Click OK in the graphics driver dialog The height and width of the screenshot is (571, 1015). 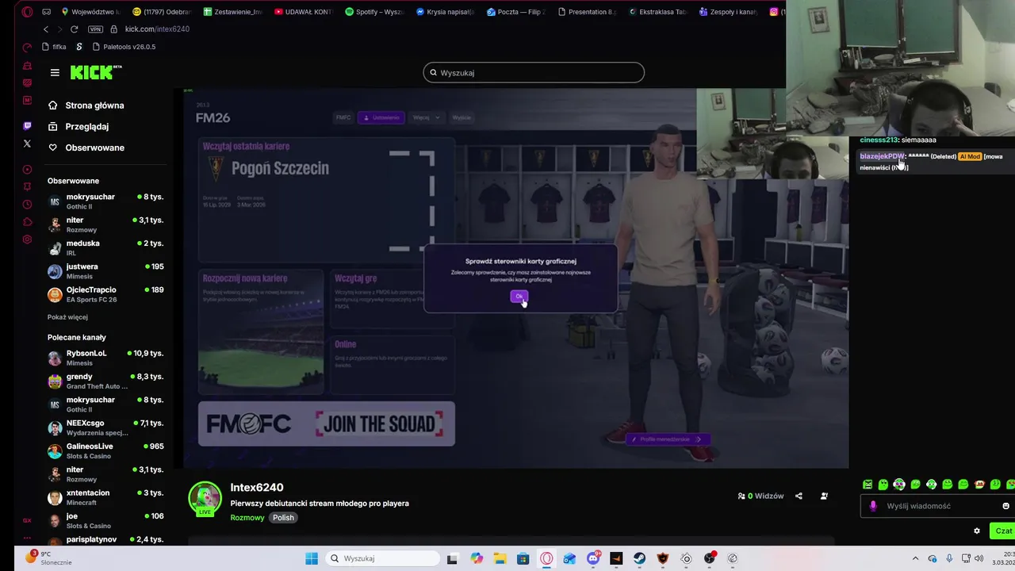click(519, 297)
